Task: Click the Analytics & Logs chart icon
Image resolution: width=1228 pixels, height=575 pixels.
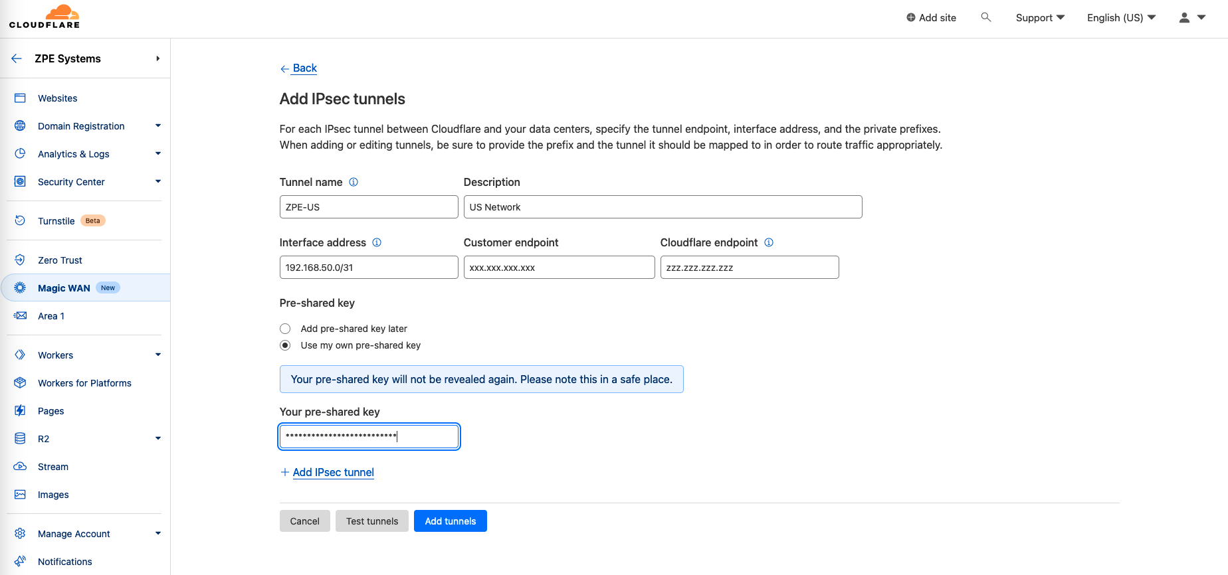Action: click(20, 154)
